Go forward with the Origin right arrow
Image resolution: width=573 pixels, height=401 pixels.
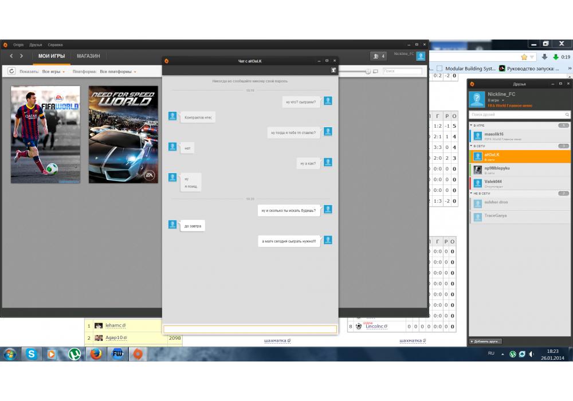(21, 56)
